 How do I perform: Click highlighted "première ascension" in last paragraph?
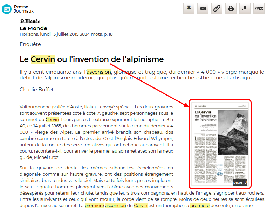tap(105, 205)
